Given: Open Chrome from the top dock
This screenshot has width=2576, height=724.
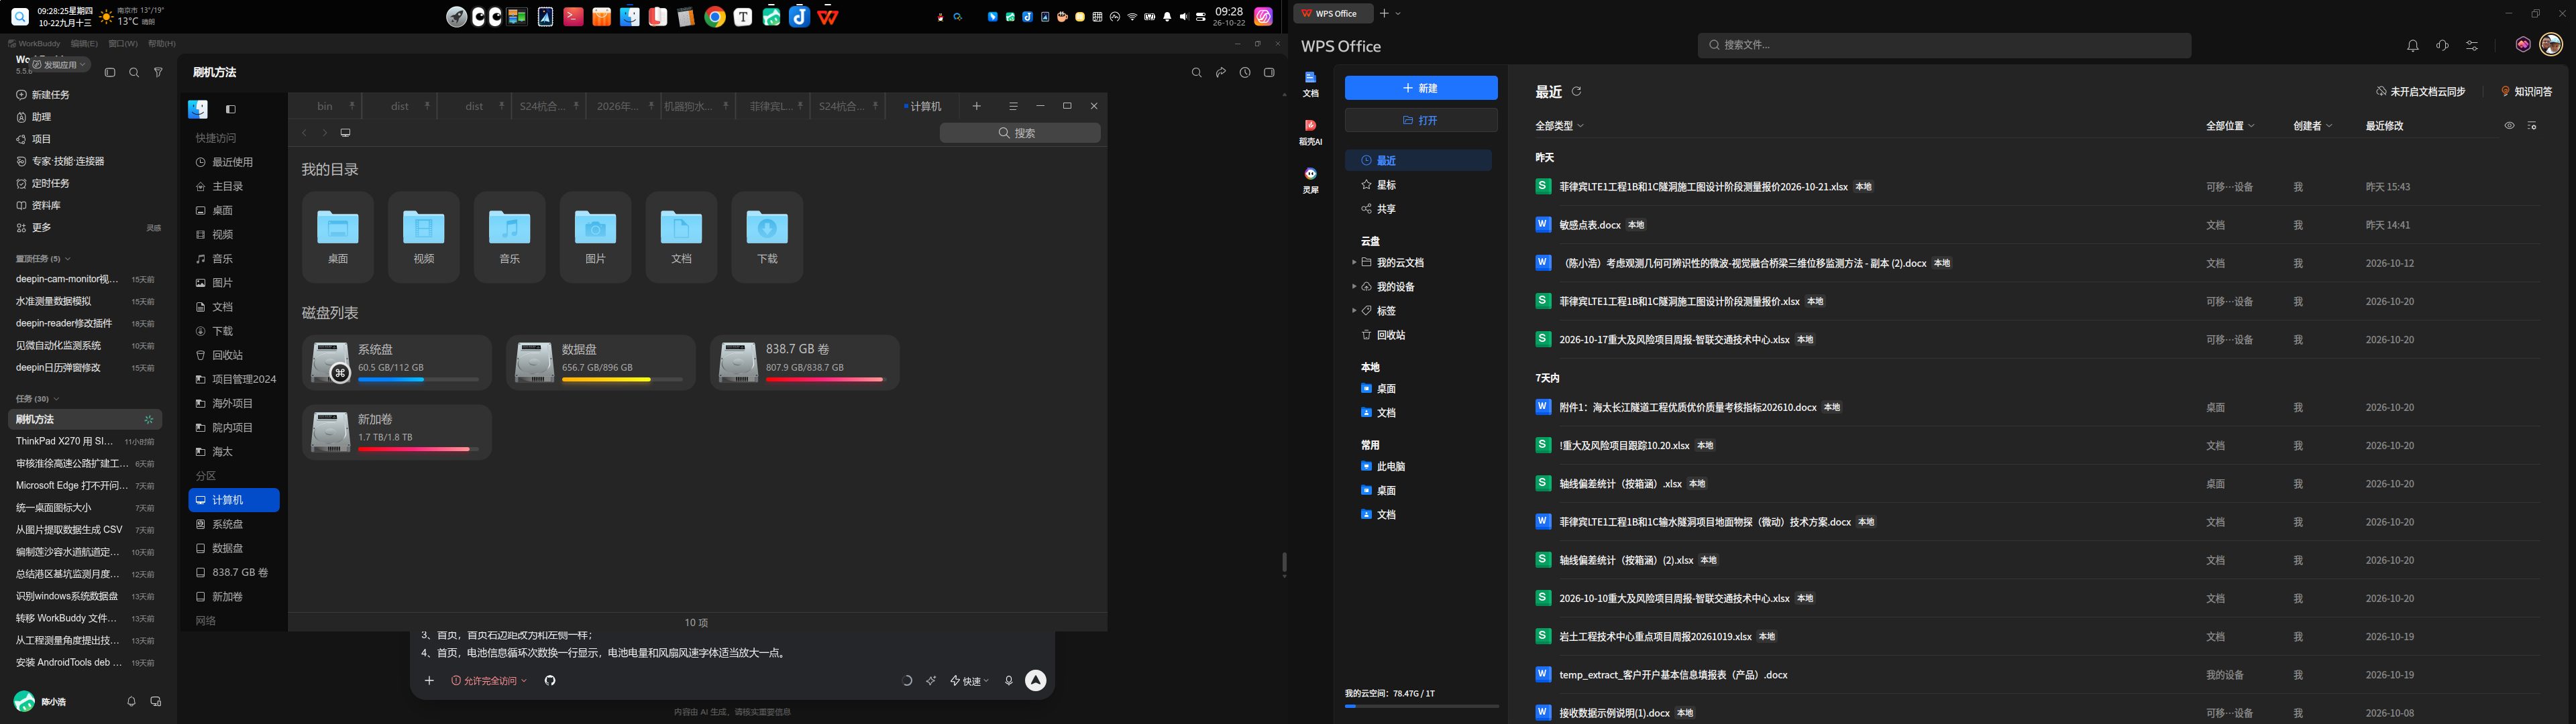Looking at the screenshot, I should 714,17.
